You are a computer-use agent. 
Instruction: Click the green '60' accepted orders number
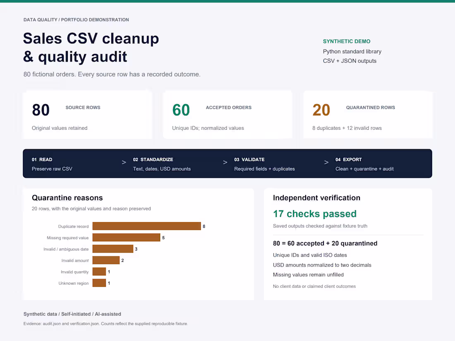tap(181, 110)
